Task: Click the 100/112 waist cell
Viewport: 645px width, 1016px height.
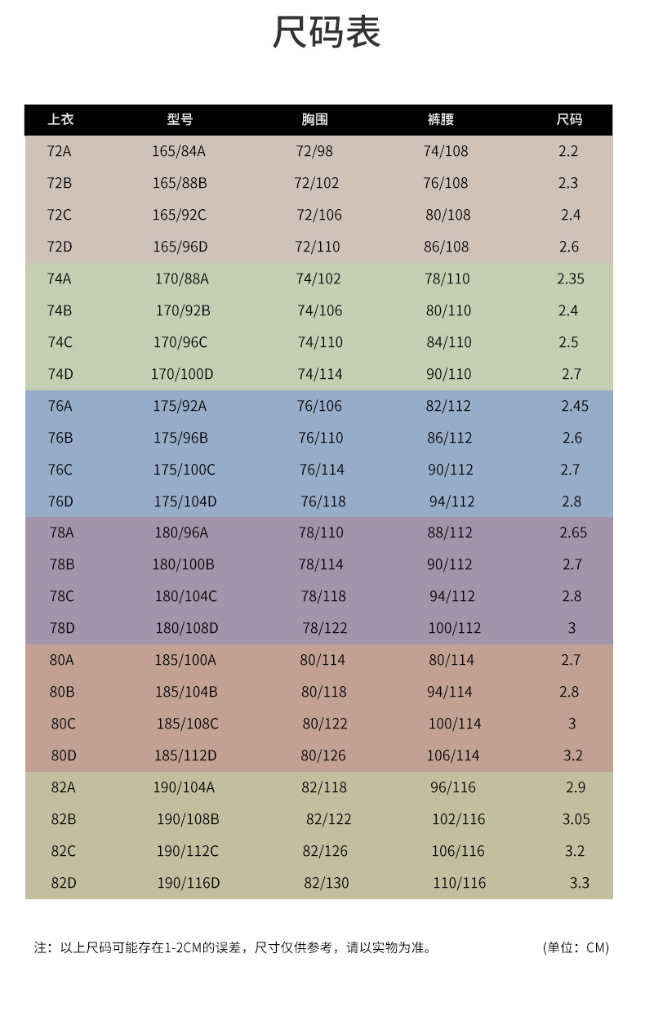Action: click(x=455, y=628)
